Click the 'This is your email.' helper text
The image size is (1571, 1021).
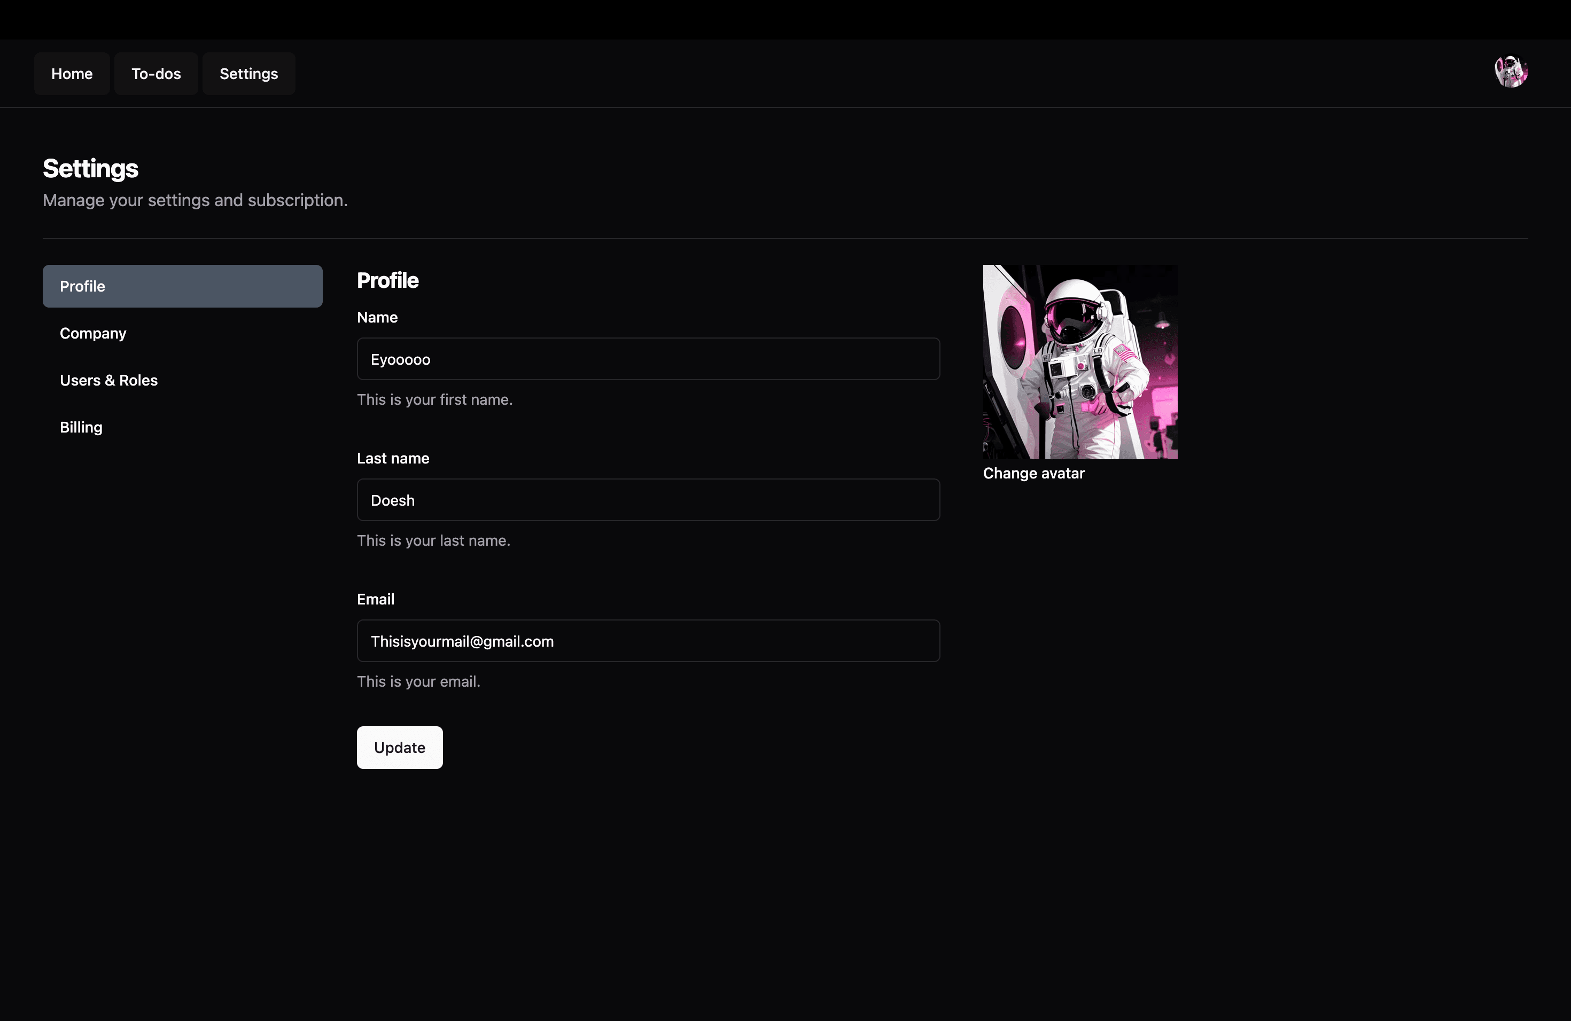(418, 682)
